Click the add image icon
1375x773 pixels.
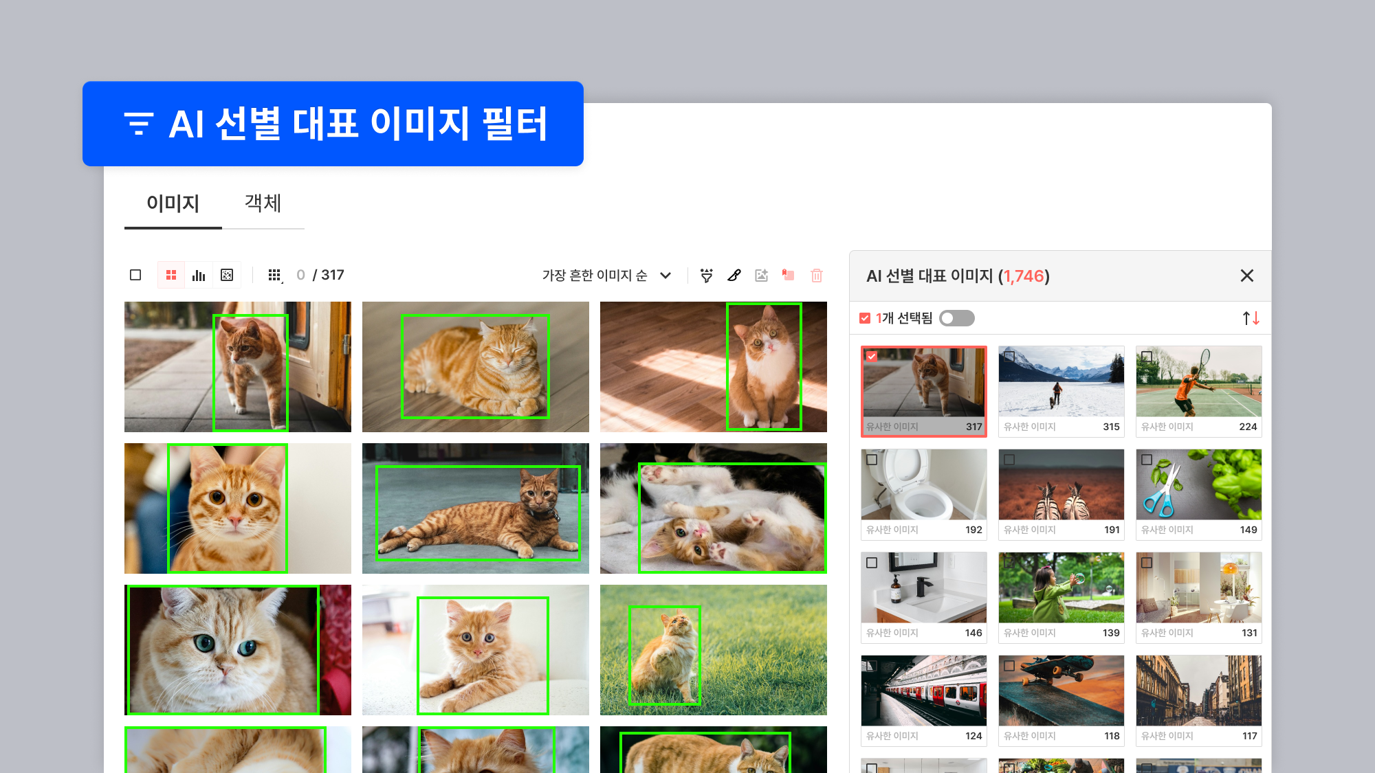pyautogui.click(x=761, y=276)
